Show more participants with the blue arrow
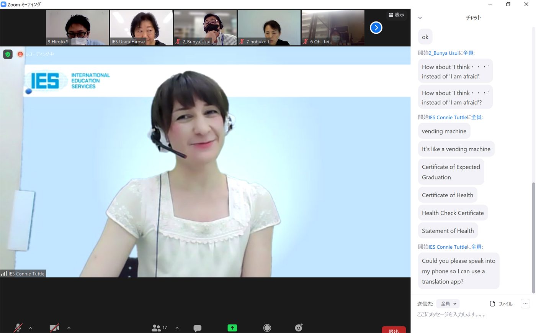Screen dimensions: 536x333 tap(376, 27)
